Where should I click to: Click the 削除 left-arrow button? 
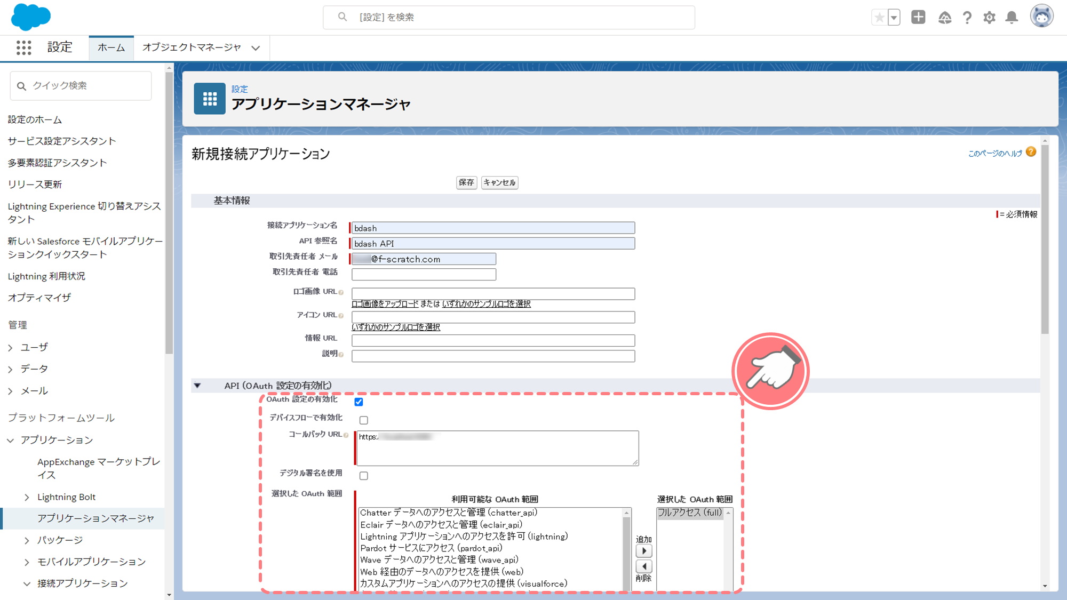tap(644, 566)
